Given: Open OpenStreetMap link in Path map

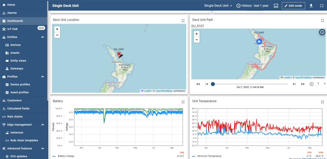Looking at the screenshot, I should click(303, 77).
